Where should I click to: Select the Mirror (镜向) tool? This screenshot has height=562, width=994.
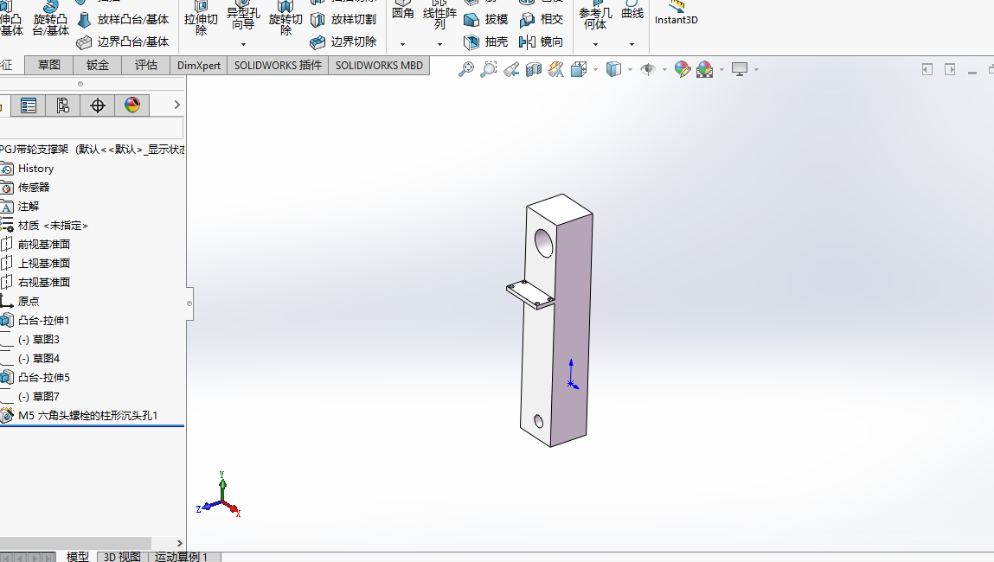click(x=541, y=42)
